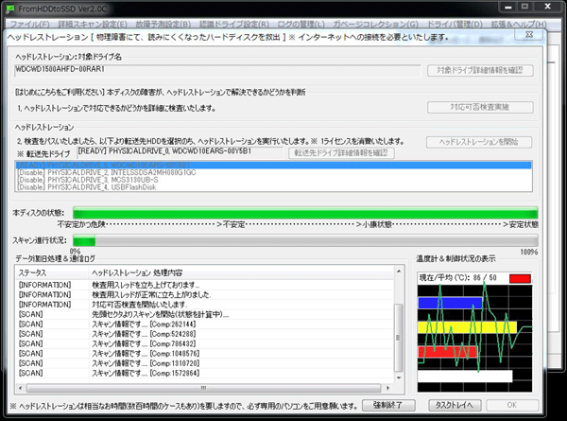Screen dimensions: 567x421
Task: Select PHYSICALDRIVE_4 USBFlashDisk row
Action: (273, 187)
